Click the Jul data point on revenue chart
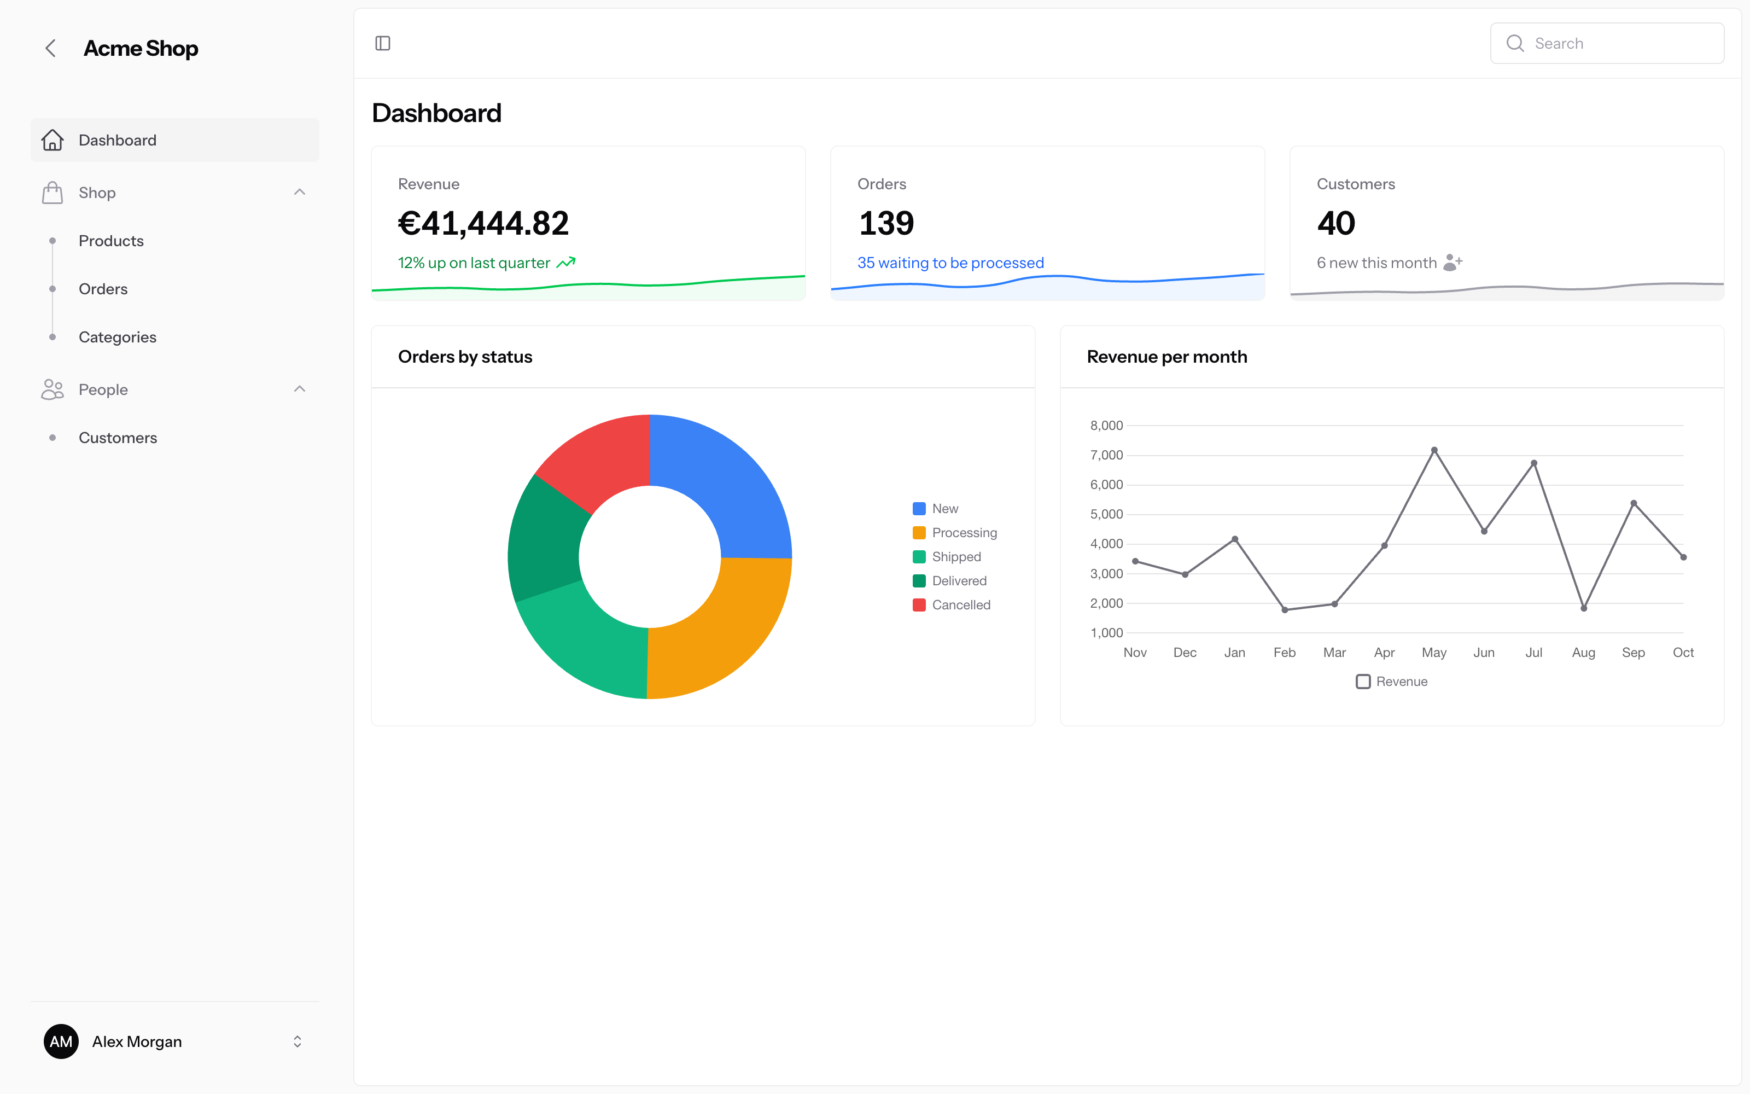Image resolution: width=1750 pixels, height=1094 pixels. [x=1534, y=463]
